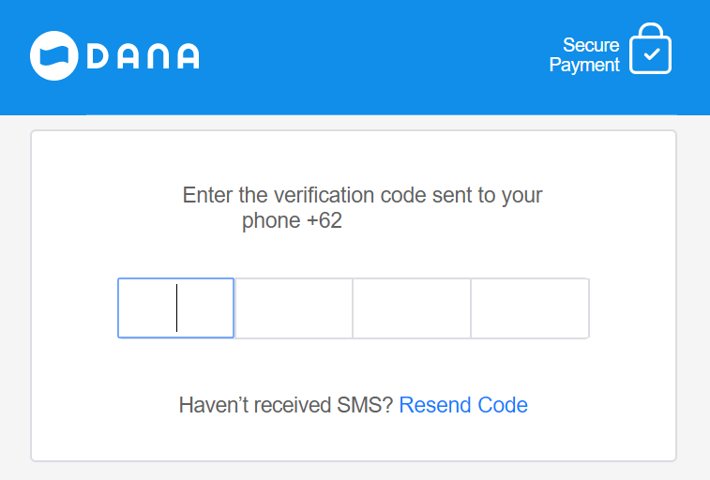Click empty blue header area beside DANA
Image resolution: width=710 pixels, height=480 pixels.
[375, 56]
